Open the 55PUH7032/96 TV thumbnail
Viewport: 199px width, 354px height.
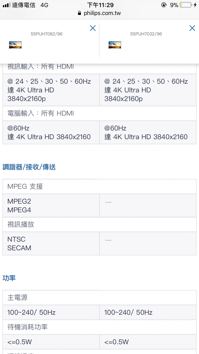click(115, 45)
